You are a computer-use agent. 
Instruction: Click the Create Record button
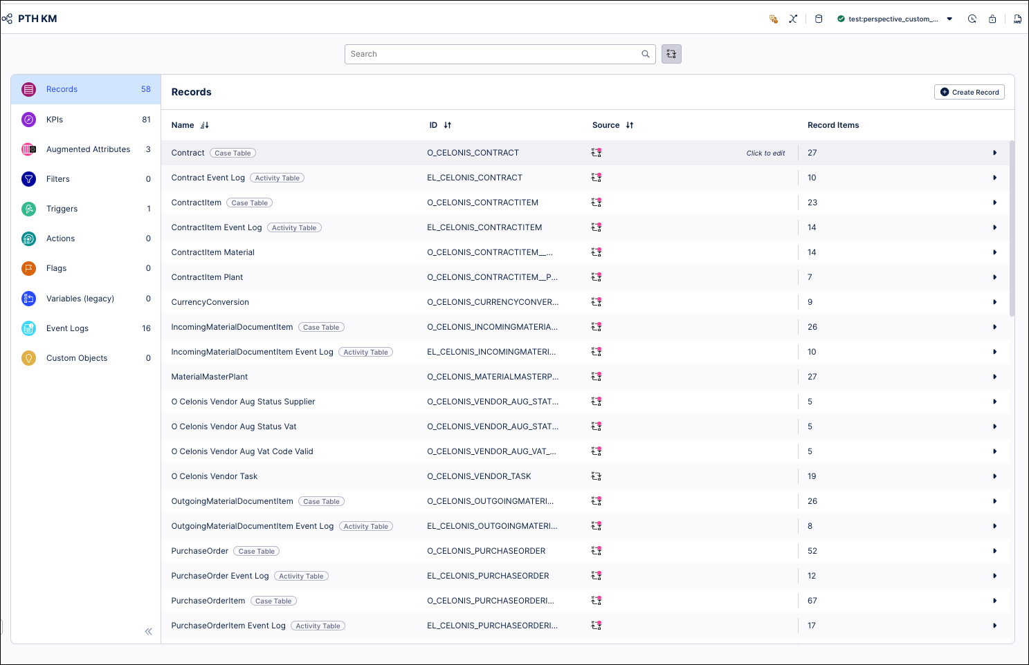pyautogui.click(x=969, y=92)
